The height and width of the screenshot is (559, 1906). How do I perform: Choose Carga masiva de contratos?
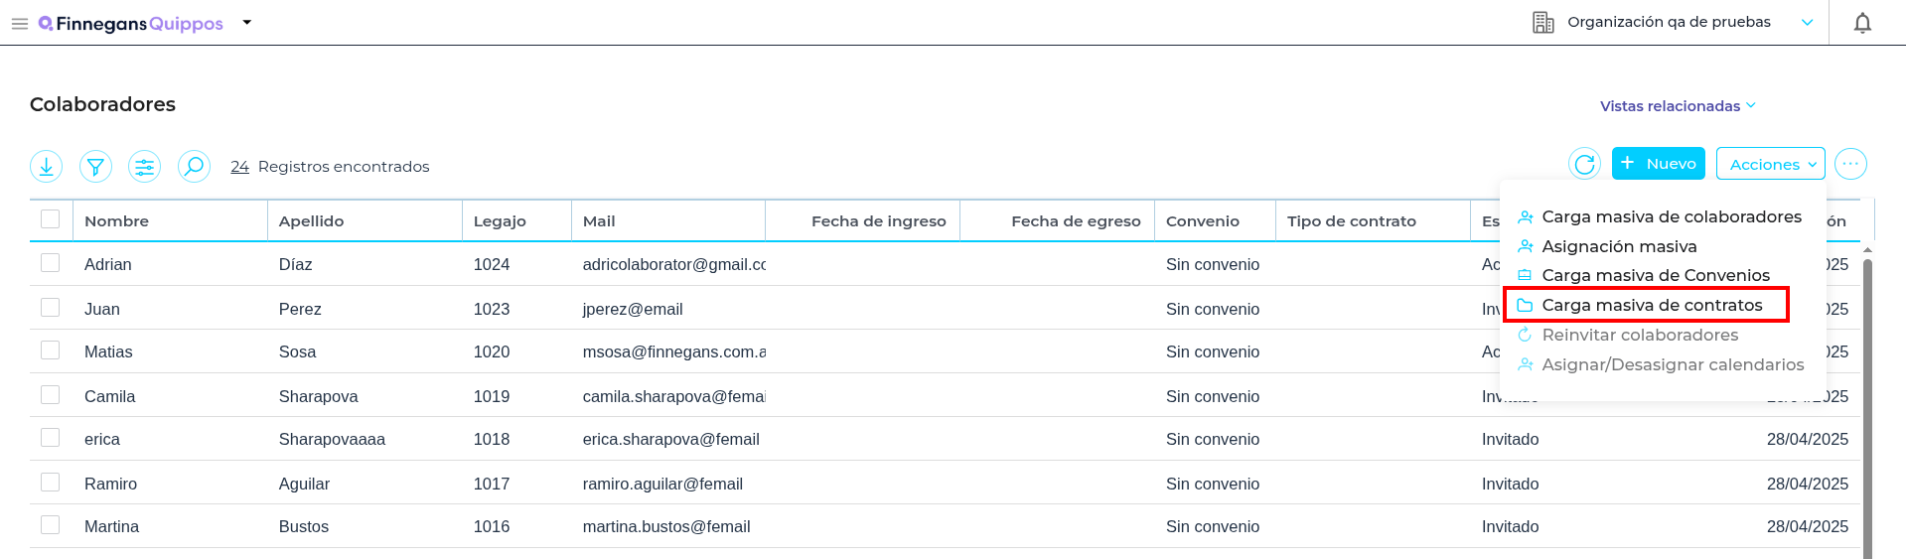click(x=1651, y=305)
